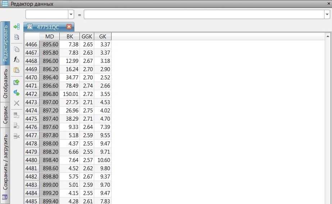Select the GK column header

(x=103, y=37)
